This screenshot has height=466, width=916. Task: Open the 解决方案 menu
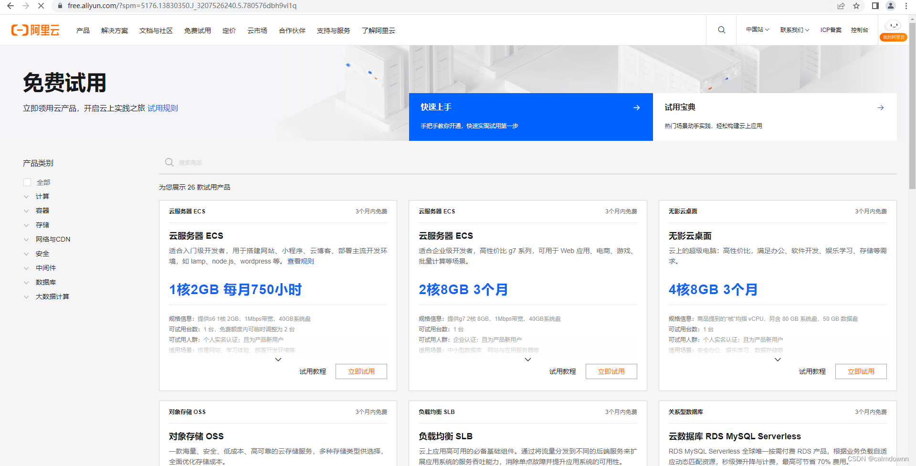(x=115, y=31)
